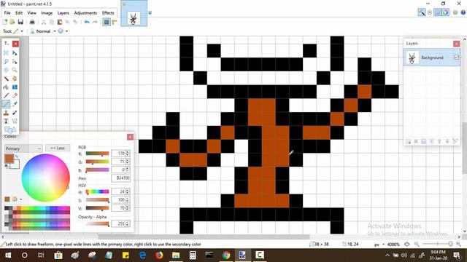Open the File menu
The height and width of the screenshot is (262, 467).
point(7,13)
